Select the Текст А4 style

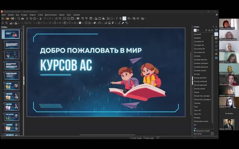pyautogui.click(x=198, y=114)
